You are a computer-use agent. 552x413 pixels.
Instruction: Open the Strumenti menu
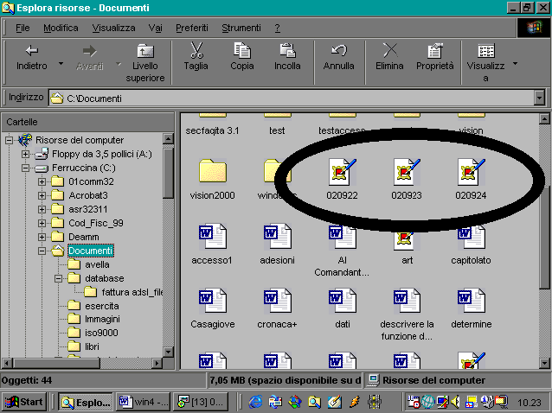(241, 28)
